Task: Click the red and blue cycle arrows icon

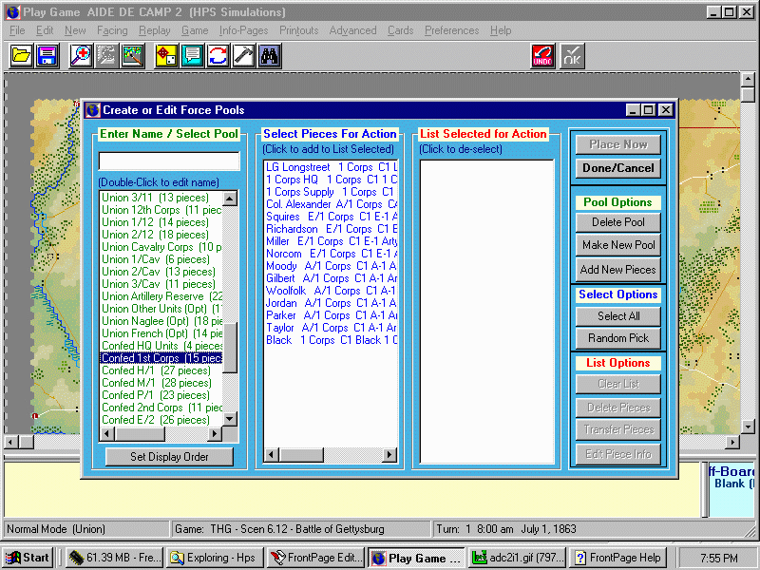Action: point(218,56)
